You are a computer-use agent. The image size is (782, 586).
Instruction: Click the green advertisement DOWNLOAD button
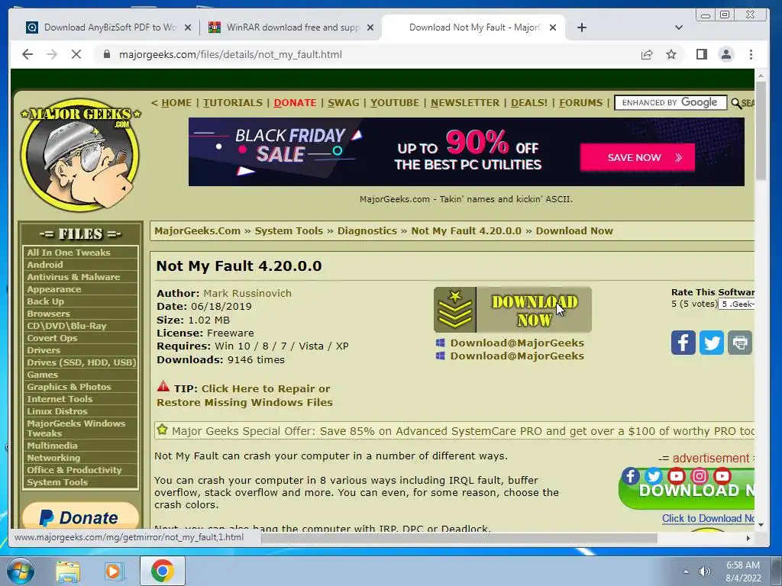(x=688, y=491)
